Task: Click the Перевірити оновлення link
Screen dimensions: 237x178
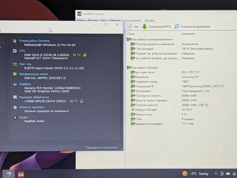Action: (102, 147)
